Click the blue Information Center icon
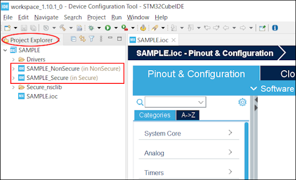 coord(275,28)
